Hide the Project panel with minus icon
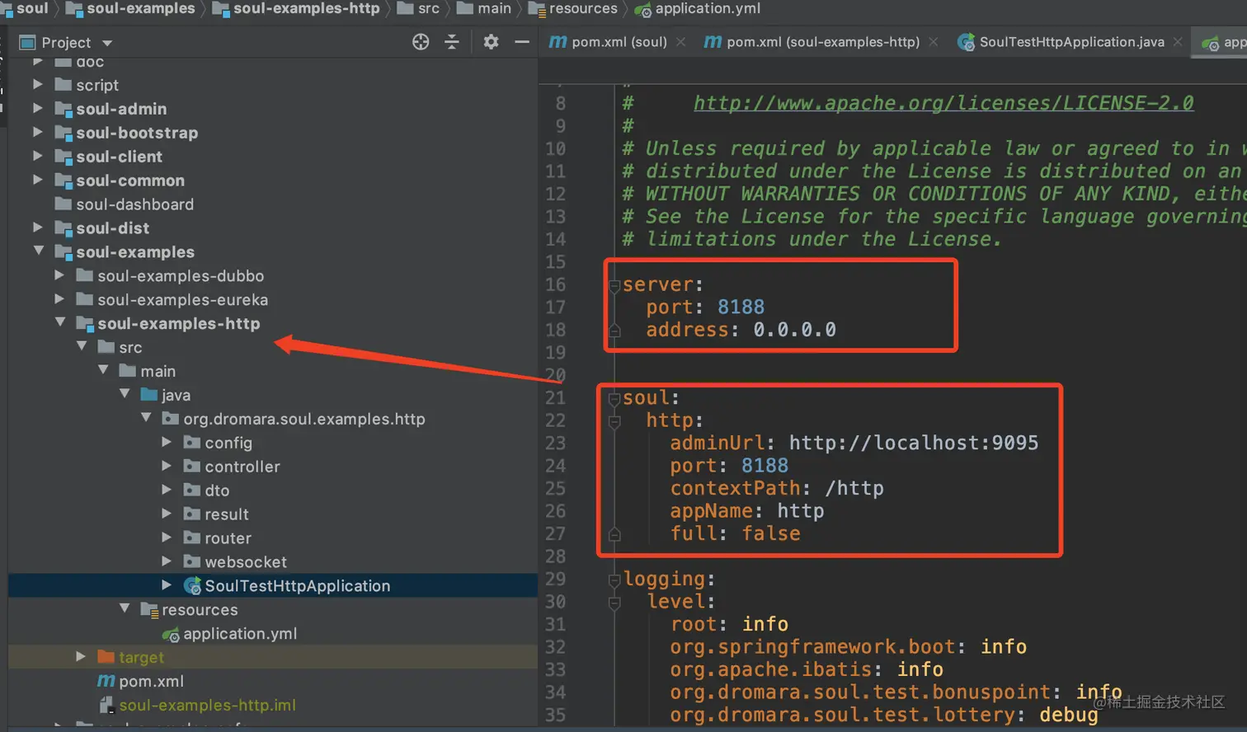The width and height of the screenshot is (1247, 732). pyautogui.click(x=522, y=42)
